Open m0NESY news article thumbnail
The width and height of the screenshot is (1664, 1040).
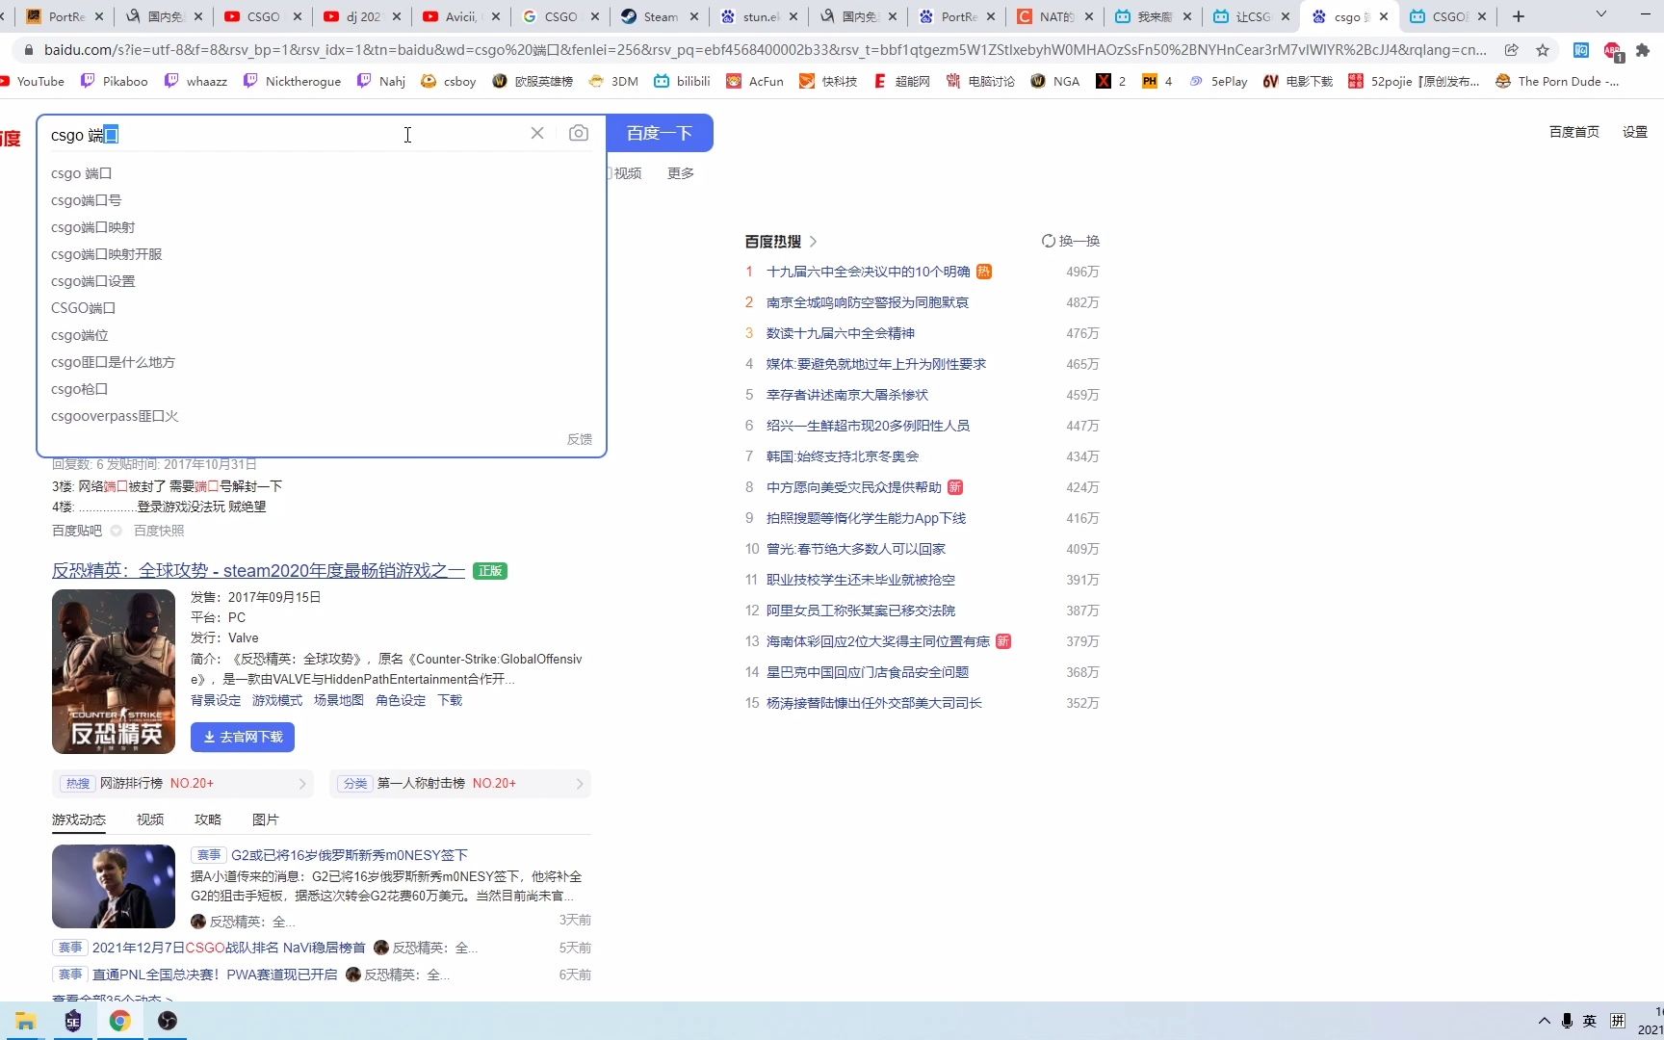coord(114,886)
